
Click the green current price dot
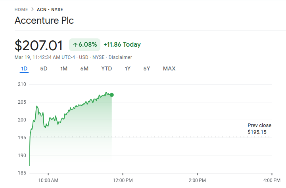coord(112,95)
